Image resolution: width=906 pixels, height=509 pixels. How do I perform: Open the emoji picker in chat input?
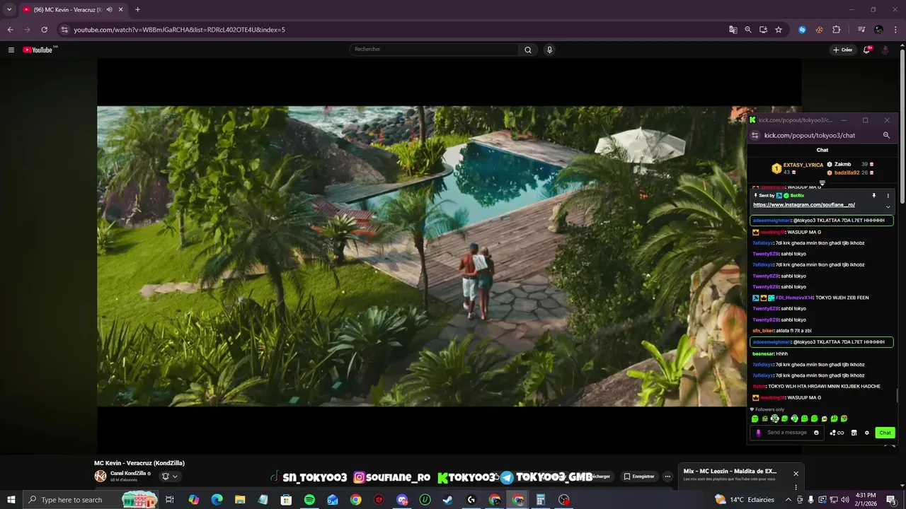point(816,433)
